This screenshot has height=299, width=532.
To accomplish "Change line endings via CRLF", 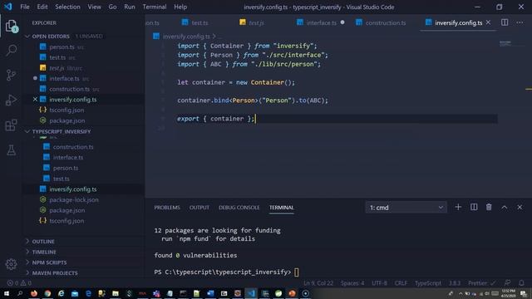I will (x=401, y=282).
